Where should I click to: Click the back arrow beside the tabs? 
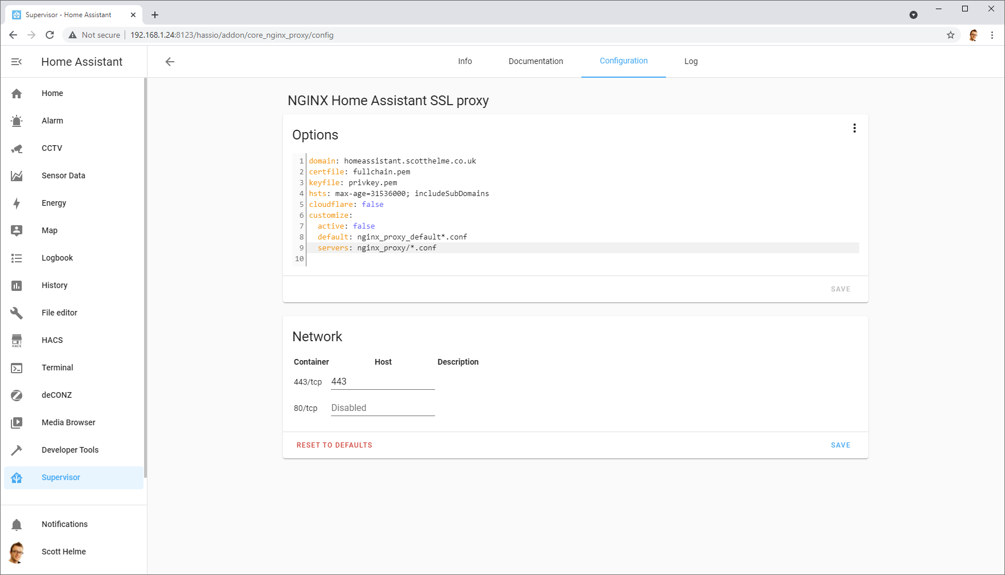coord(170,62)
